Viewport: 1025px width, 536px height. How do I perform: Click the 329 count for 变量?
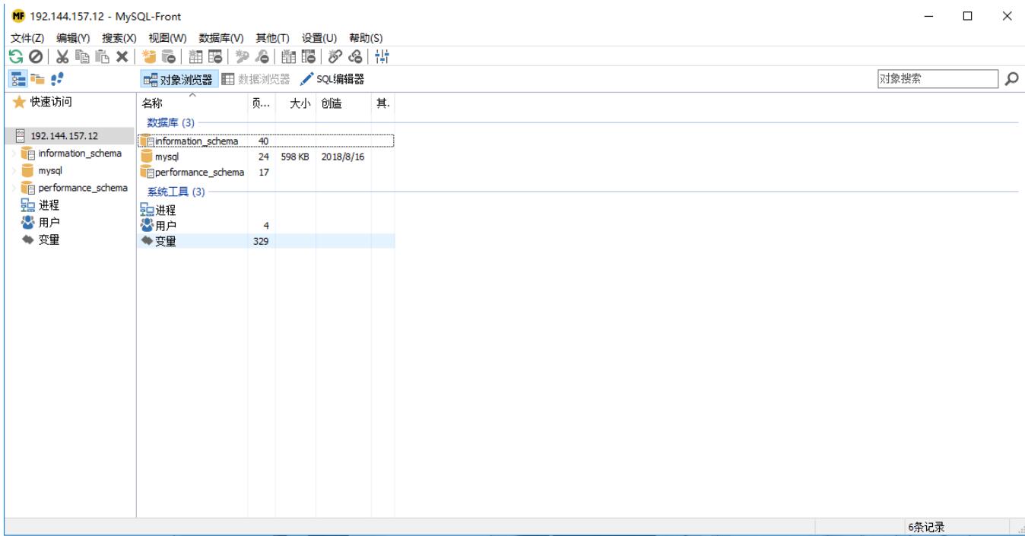tap(261, 242)
